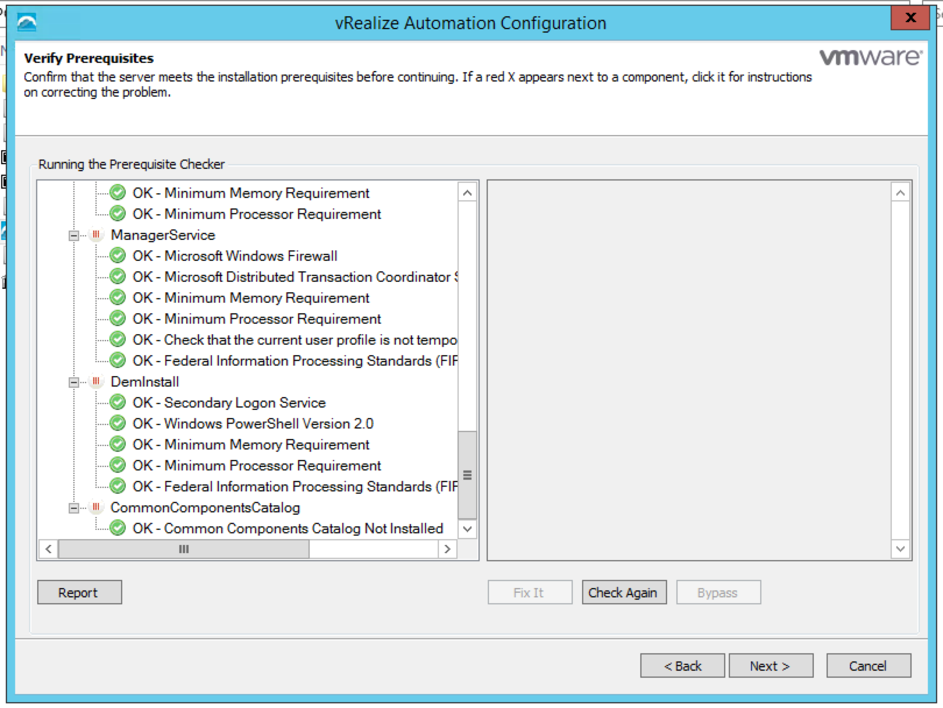The image size is (943, 708).
Task: Select 'OK - Common Components Catalog Not Installed' row
Action: click(288, 528)
